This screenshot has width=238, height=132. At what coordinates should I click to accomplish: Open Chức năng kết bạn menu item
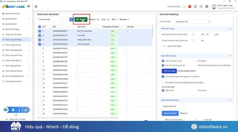(x=16, y=66)
